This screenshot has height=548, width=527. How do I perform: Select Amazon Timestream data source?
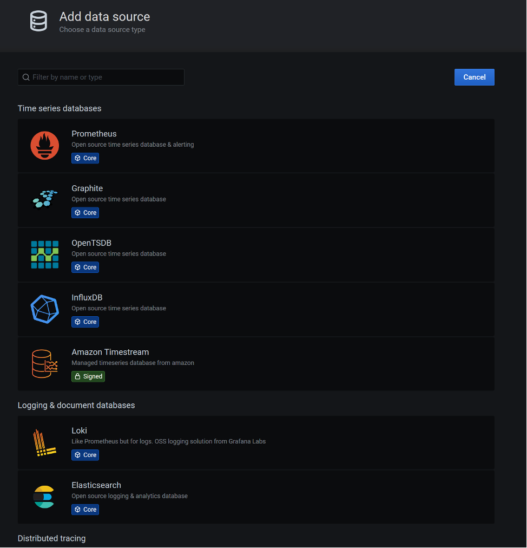point(256,364)
